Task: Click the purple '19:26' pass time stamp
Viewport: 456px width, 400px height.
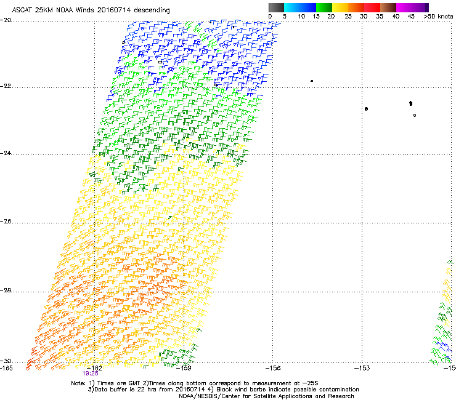Action: point(90,374)
